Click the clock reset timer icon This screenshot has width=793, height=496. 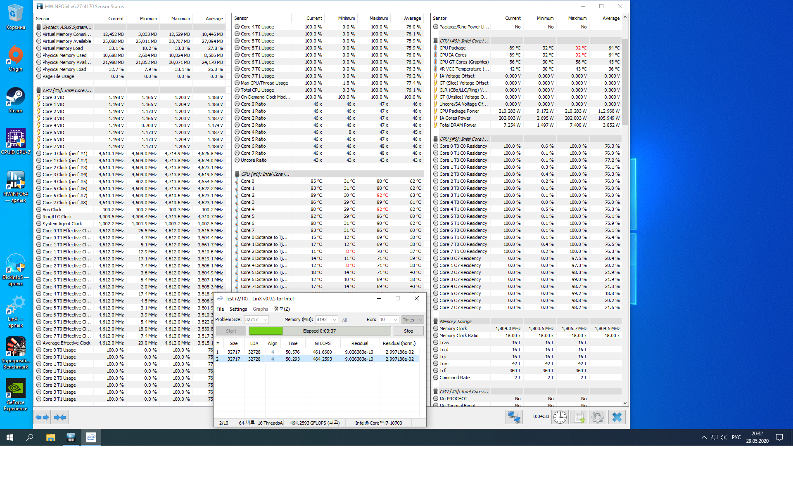pyautogui.click(x=560, y=417)
